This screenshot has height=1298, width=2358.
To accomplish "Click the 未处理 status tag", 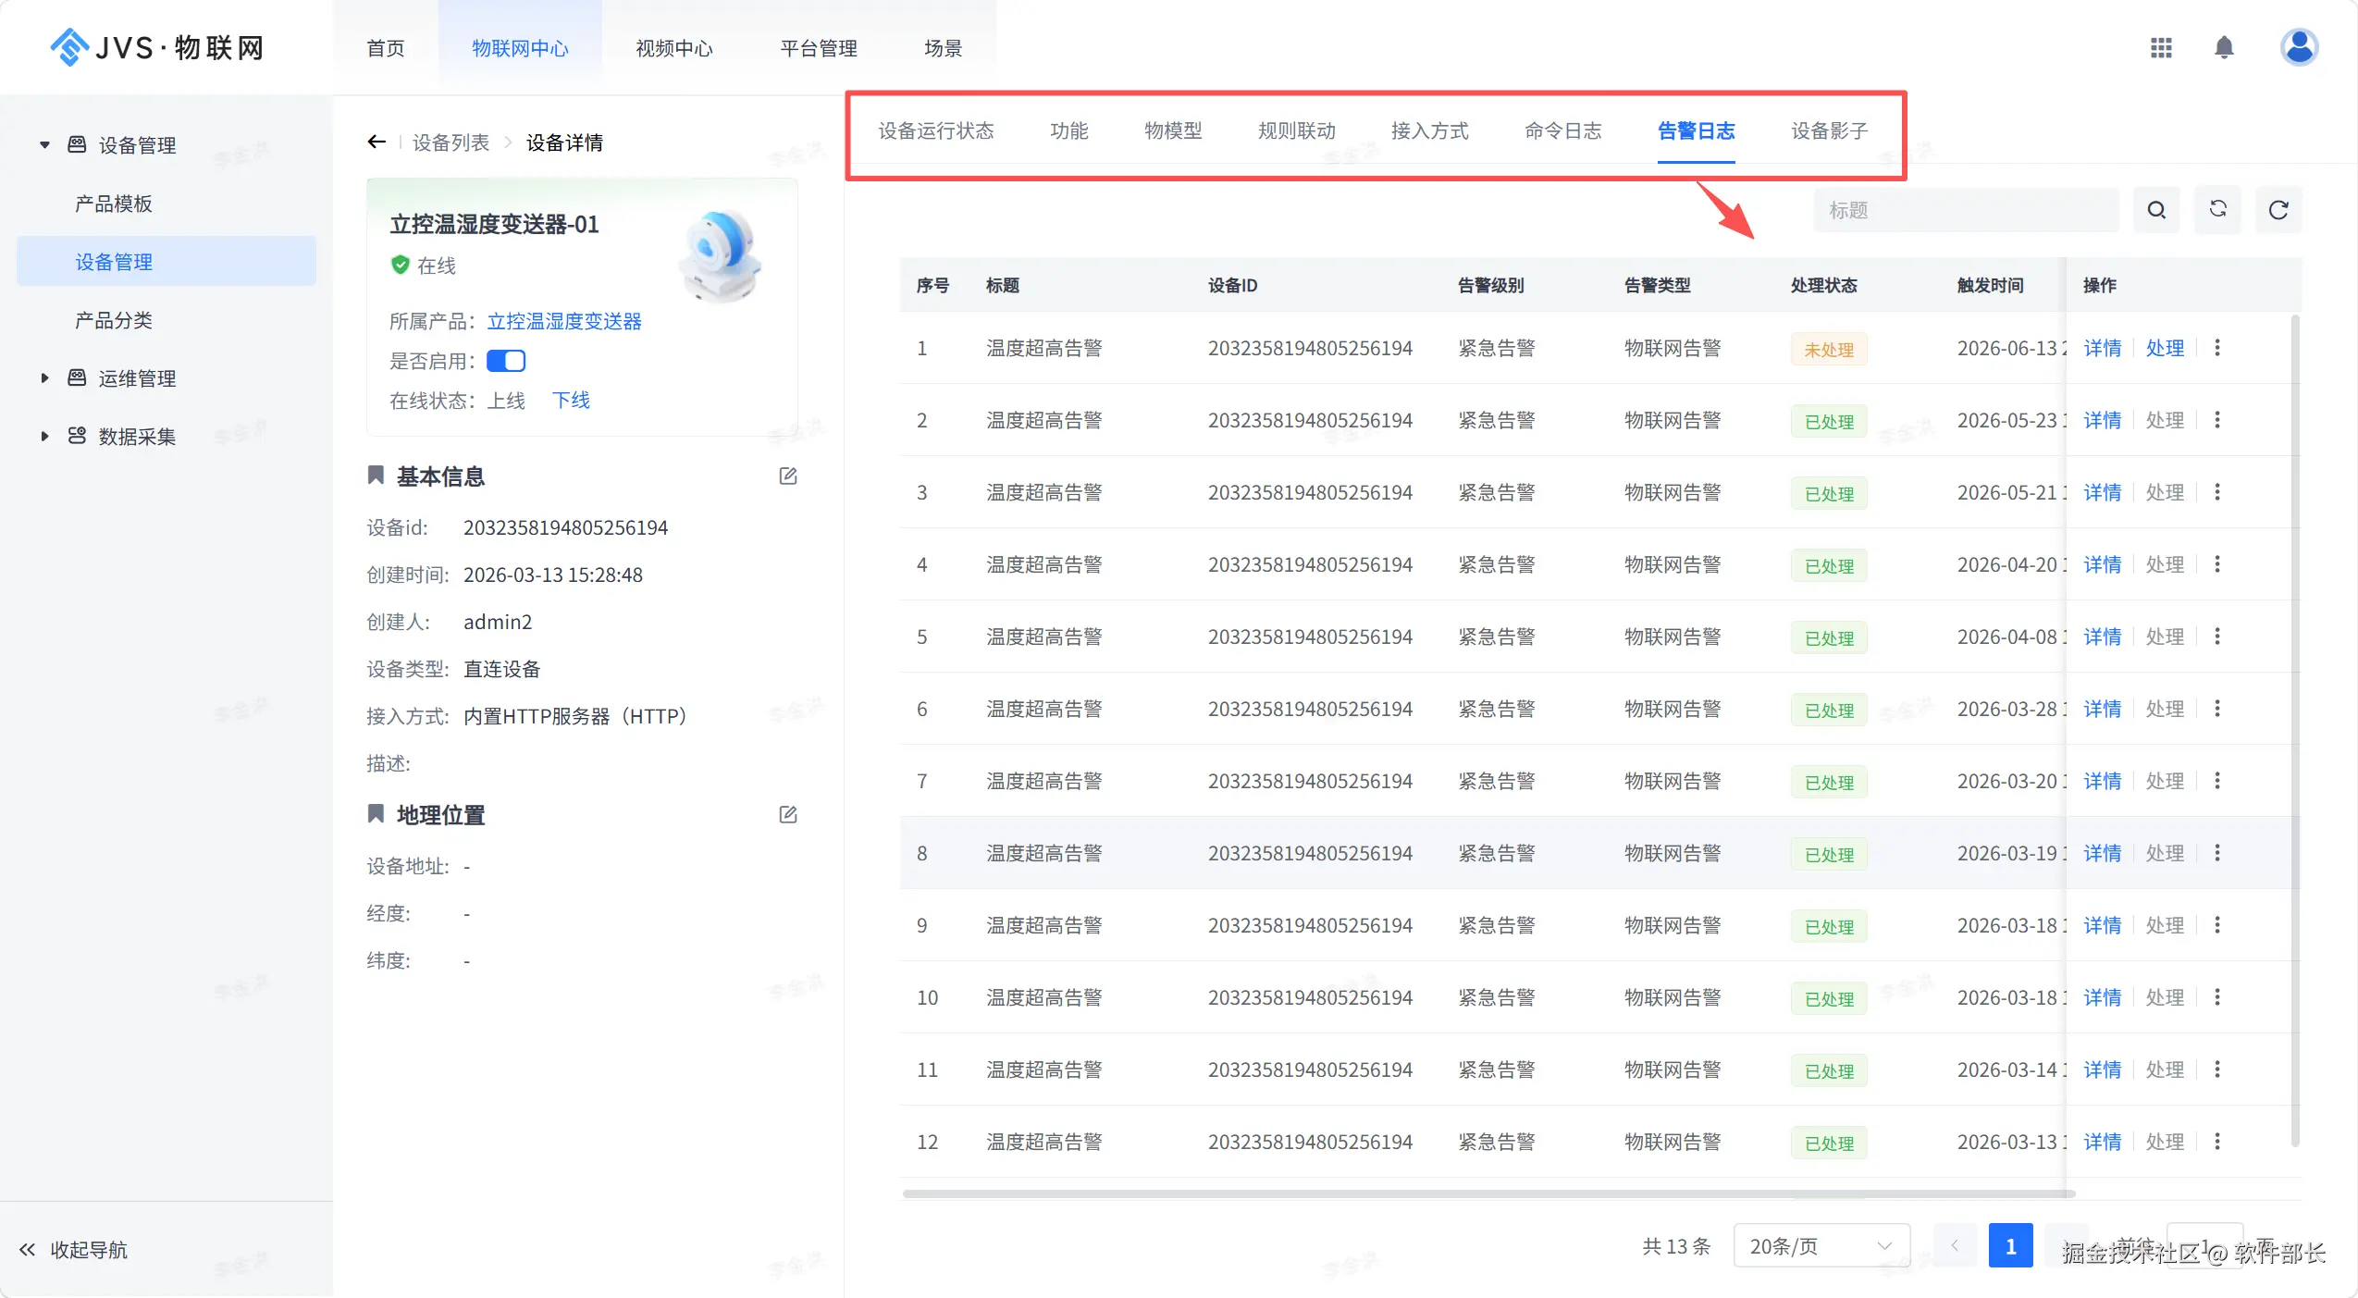I will (x=1829, y=350).
